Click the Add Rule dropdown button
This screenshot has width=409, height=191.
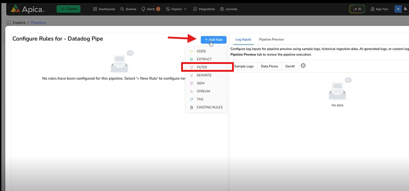tap(213, 40)
